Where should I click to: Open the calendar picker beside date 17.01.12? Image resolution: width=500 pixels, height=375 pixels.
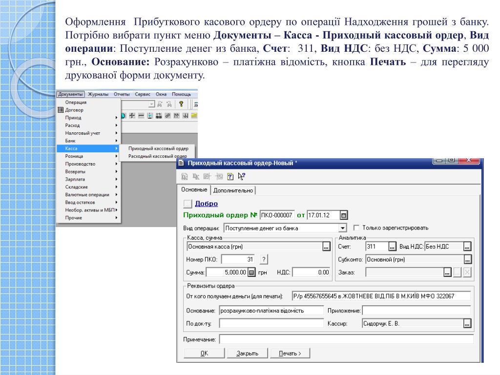coord(344,215)
